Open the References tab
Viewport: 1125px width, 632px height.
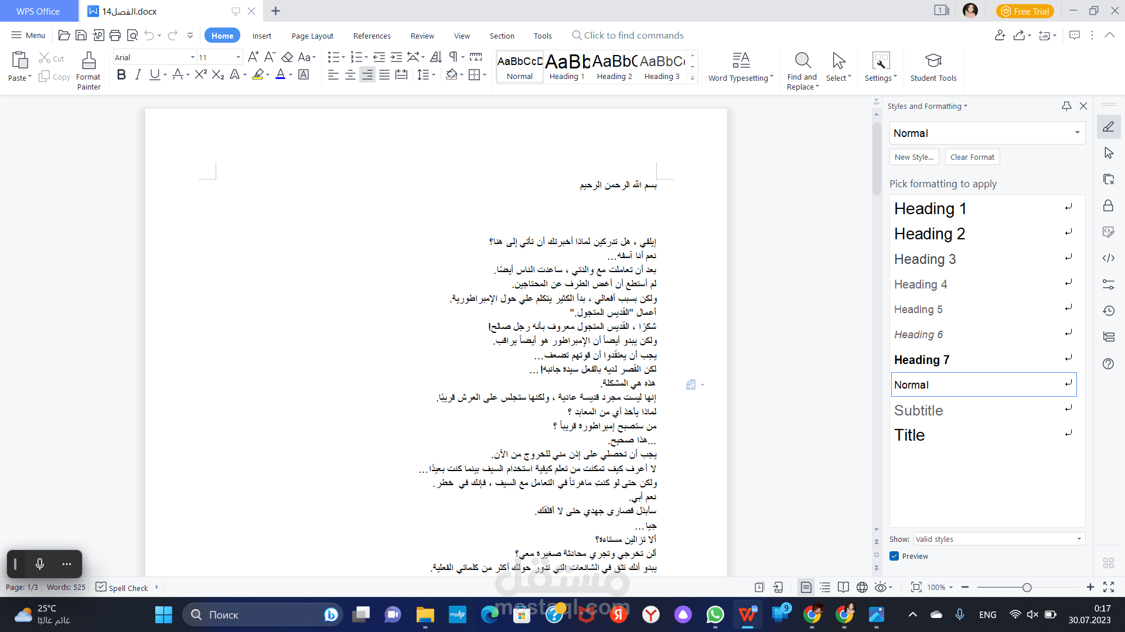coord(371,36)
